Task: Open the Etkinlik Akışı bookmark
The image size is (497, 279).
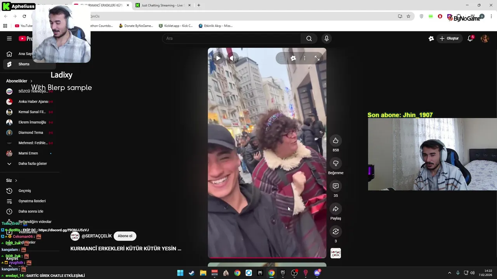Action: click(x=215, y=26)
